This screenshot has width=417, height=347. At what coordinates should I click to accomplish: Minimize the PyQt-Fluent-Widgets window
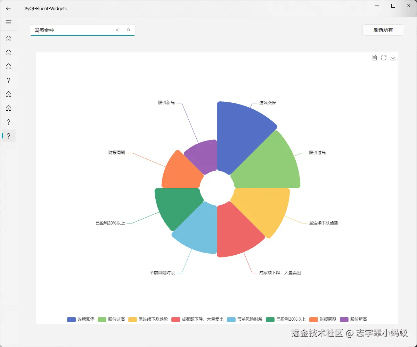pyautogui.click(x=377, y=6)
